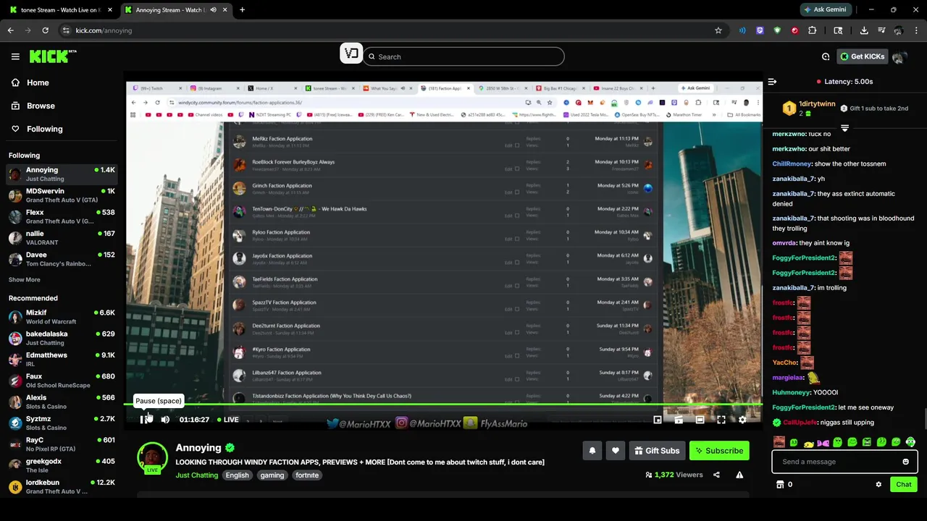Screen dimensions: 927x521
Task: Click Ask Gemini button
Action: 824,9
